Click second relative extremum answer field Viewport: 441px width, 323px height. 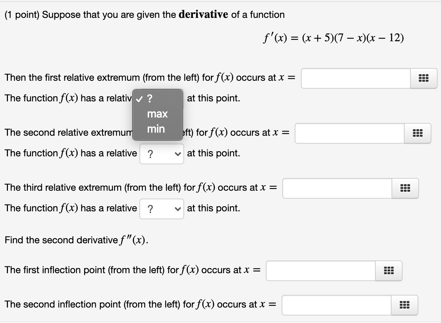point(349,133)
